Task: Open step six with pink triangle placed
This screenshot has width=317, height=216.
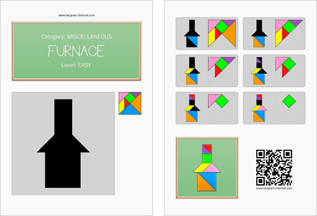Action: click(274, 108)
